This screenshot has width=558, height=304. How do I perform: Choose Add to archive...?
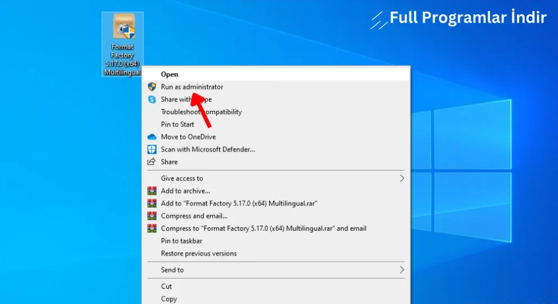click(276, 191)
